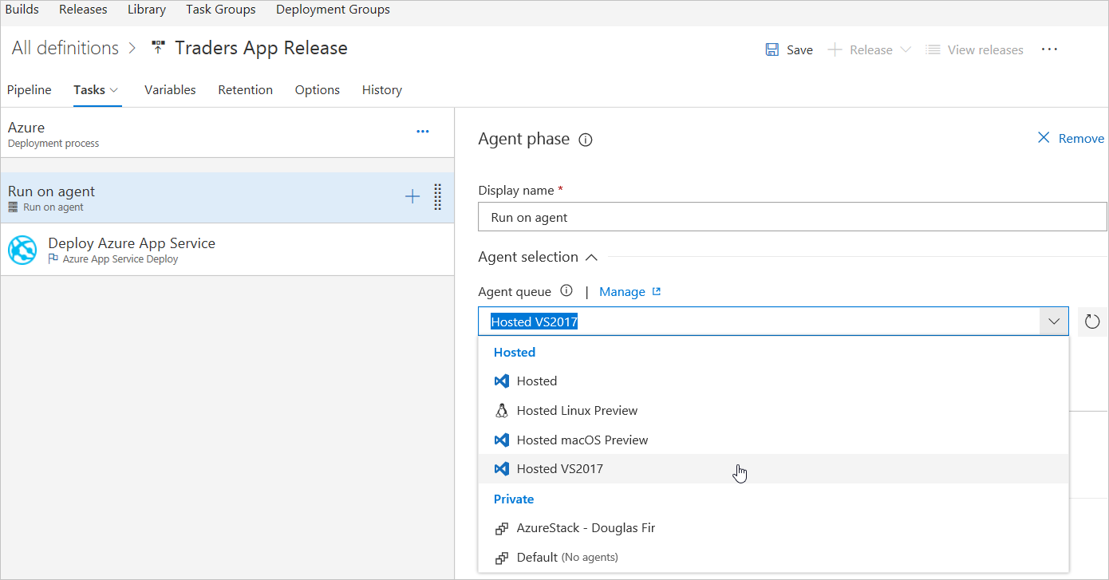Image resolution: width=1109 pixels, height=580 pixels.
Task: Click the drag handle grip on Run on agent
Action: 437,197
